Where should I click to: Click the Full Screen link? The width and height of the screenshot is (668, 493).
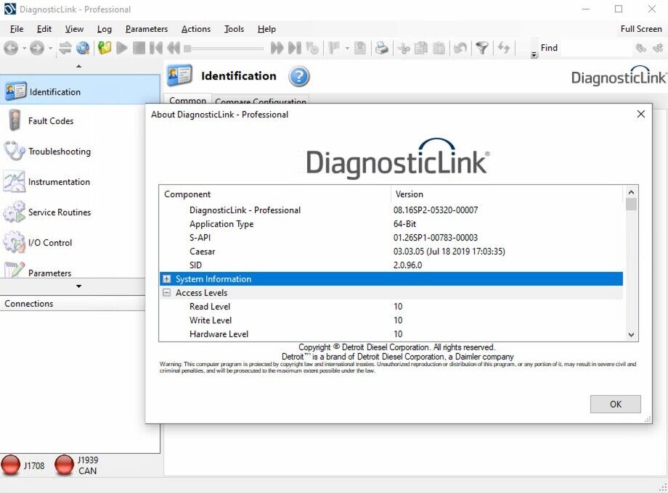(x=640, y=29)
